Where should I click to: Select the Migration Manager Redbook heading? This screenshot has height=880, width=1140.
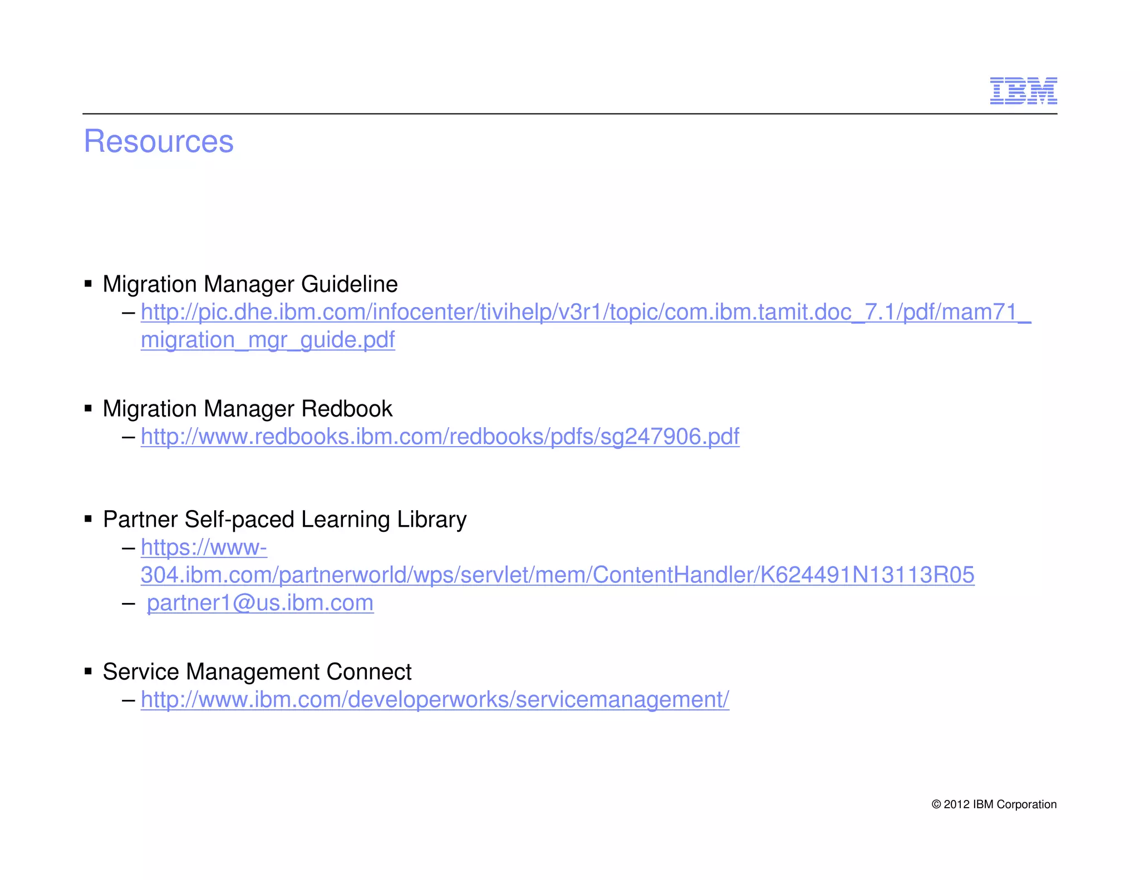pyautogui.click(x=248, y=409)
